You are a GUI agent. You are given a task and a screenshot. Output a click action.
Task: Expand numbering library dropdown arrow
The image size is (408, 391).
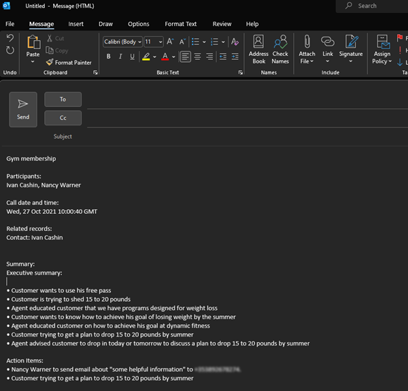click(x=223, y=42)
